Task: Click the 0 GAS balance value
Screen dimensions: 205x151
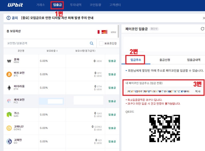Action: click(x=98, y=113)
